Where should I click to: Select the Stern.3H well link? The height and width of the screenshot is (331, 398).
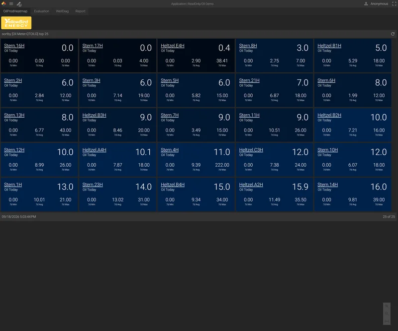(x=92, y=80)
